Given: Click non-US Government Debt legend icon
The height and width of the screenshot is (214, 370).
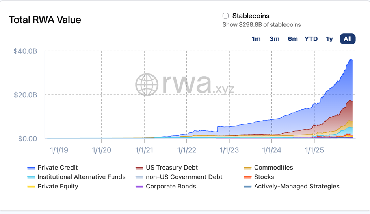Looking at the screenshot, I should 139,177.
